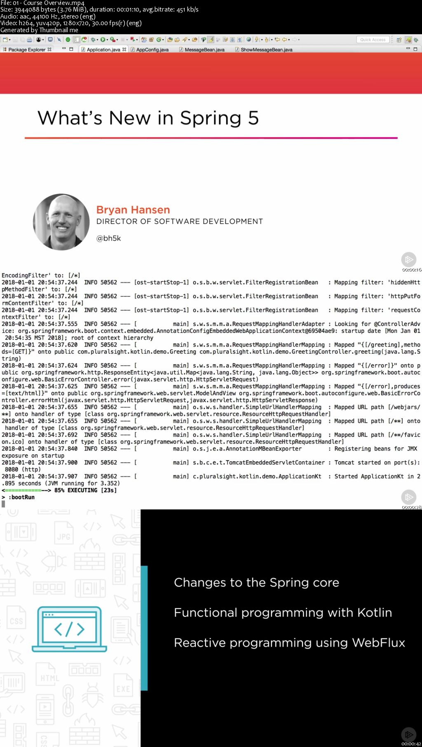Switch to the AppConfig.java editor tab
The width and height of the screenshot is (422, 747).
click(150, 49)
